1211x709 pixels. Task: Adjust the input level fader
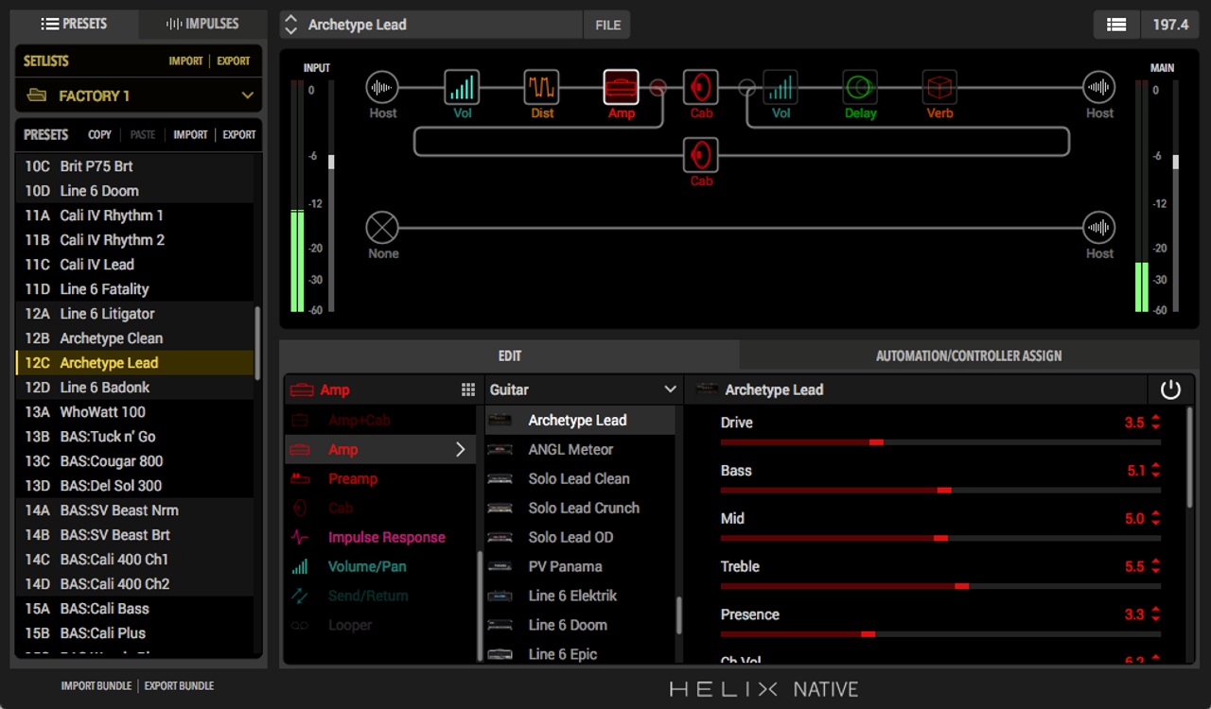pyautogui.click(x=331, y=162)
